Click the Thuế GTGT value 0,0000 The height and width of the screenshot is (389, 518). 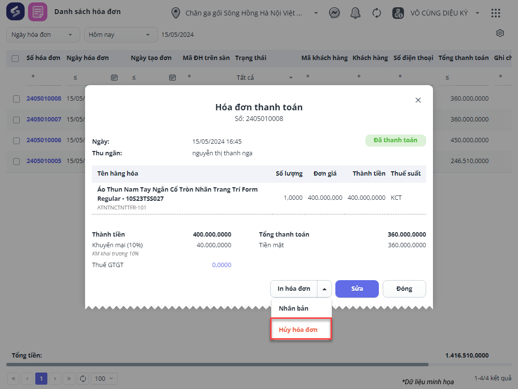(x=221, y=265)
